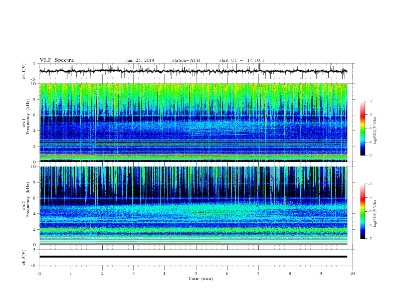Click the ch.1 color scale bar

pos(363,128)
